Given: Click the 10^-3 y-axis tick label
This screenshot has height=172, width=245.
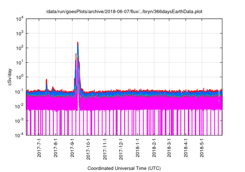Looking at the screenshot, I should point(20,121).
